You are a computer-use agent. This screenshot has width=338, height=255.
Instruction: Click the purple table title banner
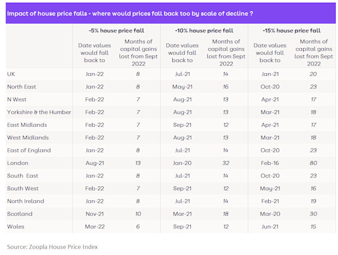171,14
